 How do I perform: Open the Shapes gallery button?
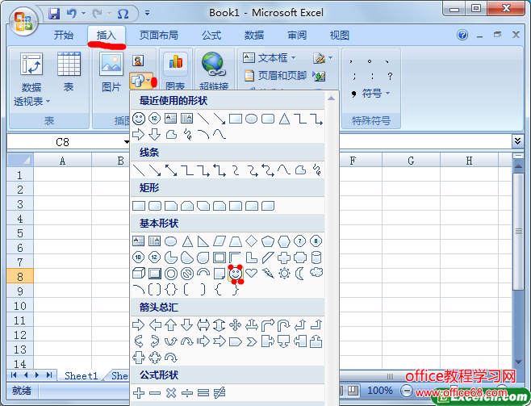[141, 81]
